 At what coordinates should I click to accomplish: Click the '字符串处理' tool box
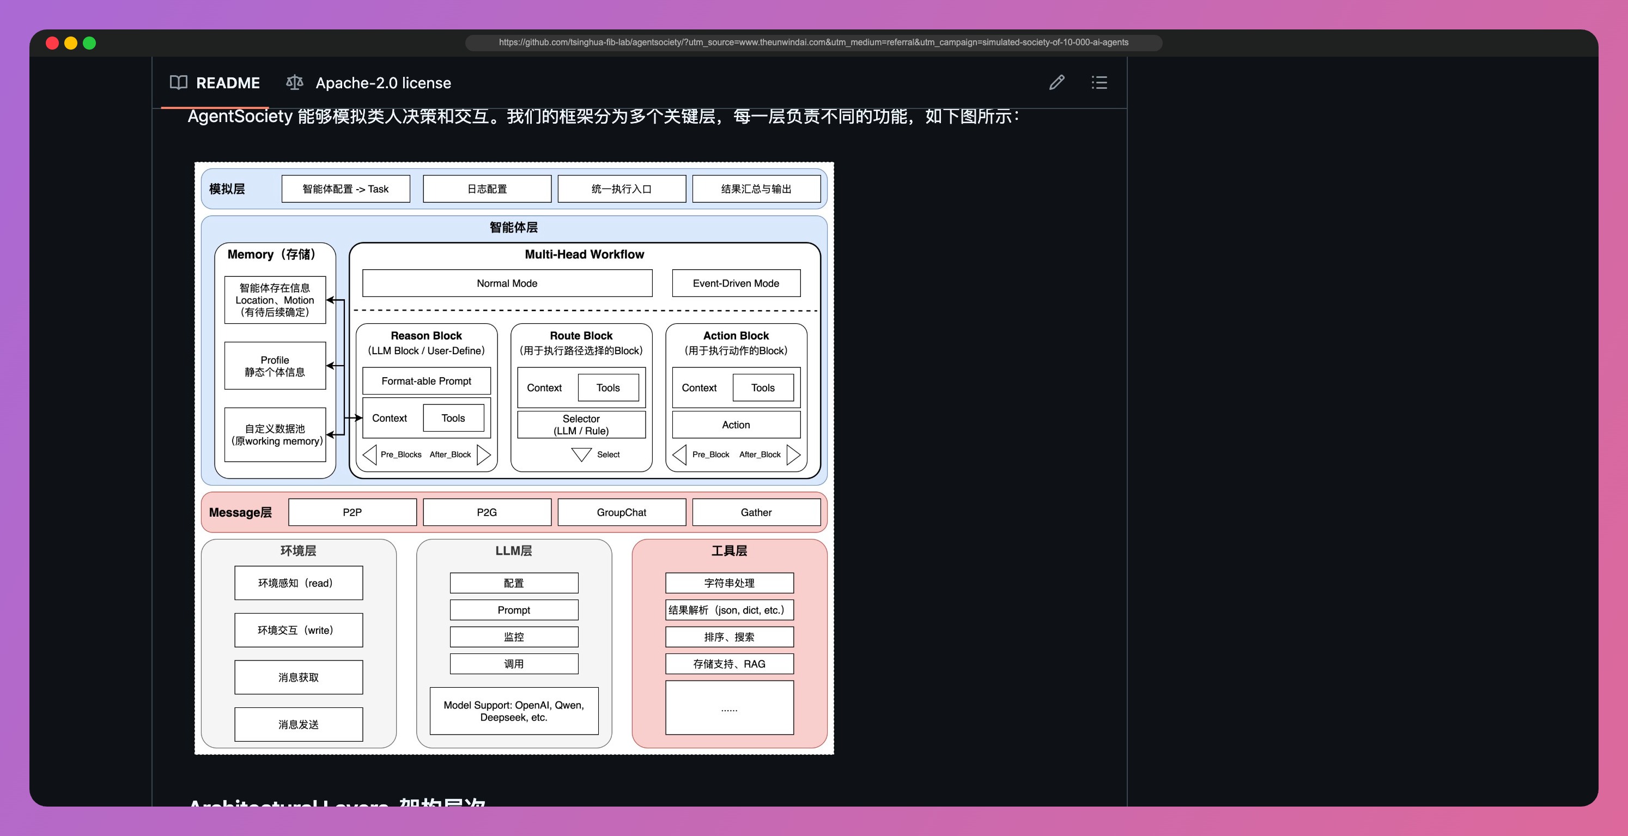[730, 583]
